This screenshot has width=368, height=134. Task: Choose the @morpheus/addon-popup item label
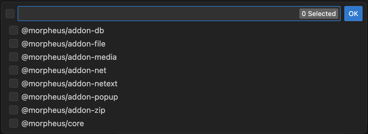70,97
